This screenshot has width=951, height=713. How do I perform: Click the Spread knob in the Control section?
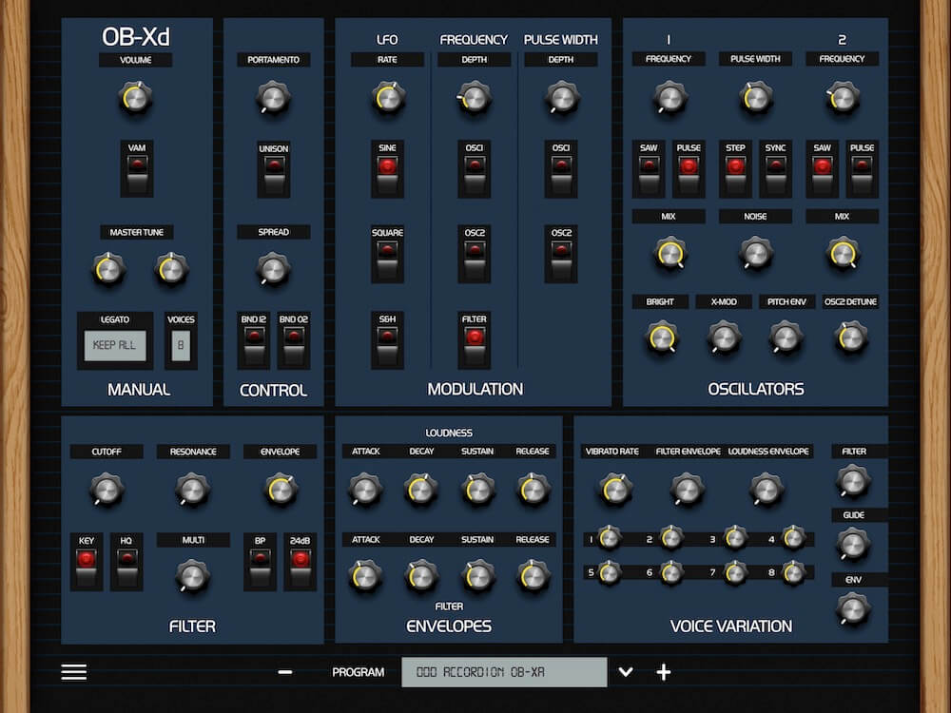(x=273, y=267)
